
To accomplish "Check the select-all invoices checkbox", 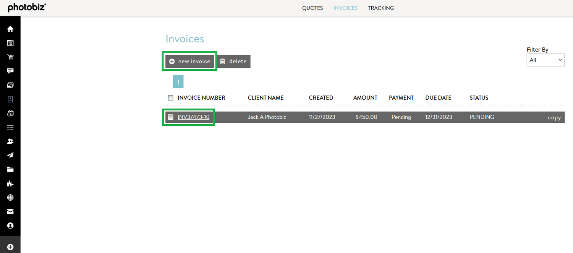I will point(171,98).
